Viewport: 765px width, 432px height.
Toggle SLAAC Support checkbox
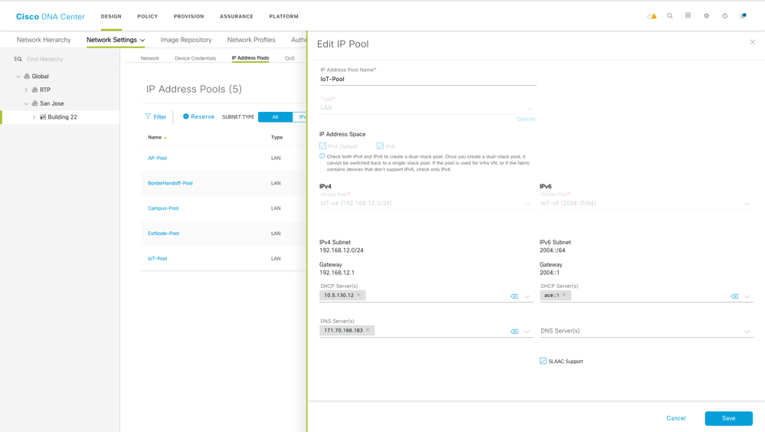click(543, 361)
